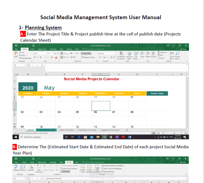This screenshot has width=204, height=183.
Task: Click the Protect Sheet icon
Action: 83,167
